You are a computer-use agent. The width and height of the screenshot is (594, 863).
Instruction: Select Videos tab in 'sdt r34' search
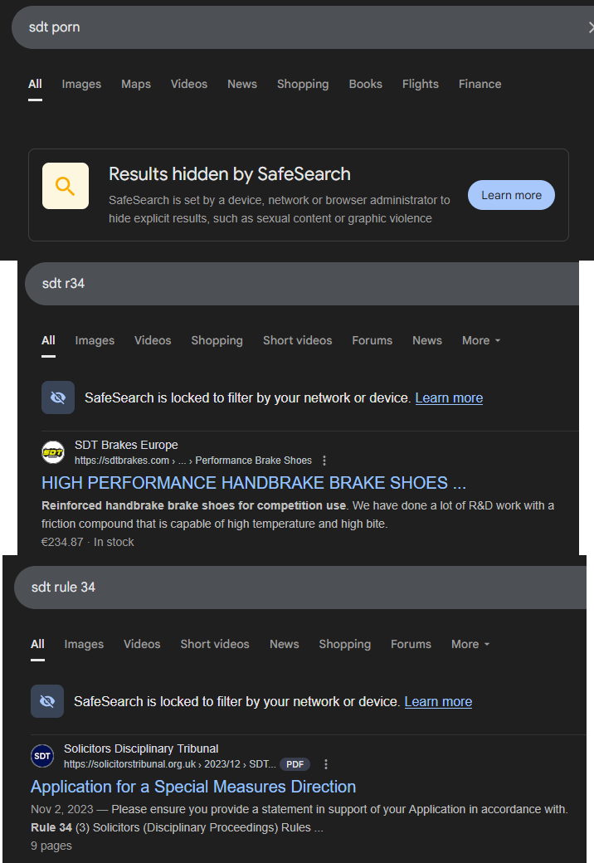pos(153,340)
